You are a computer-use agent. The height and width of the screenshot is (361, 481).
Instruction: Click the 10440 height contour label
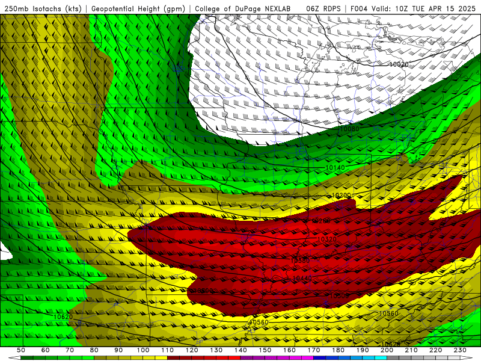302,279
